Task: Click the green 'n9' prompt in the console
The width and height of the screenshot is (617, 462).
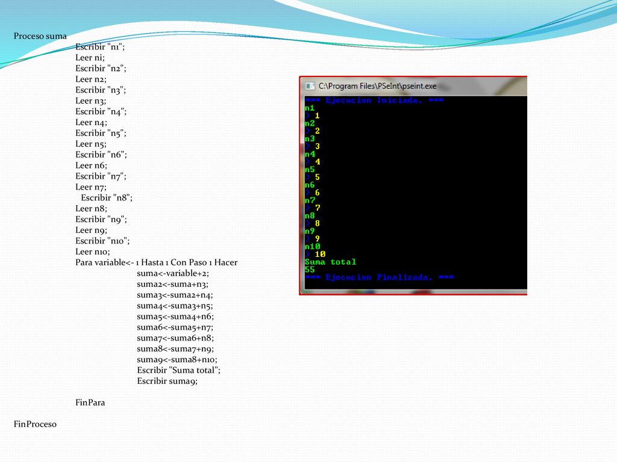Action: [310, 231]
